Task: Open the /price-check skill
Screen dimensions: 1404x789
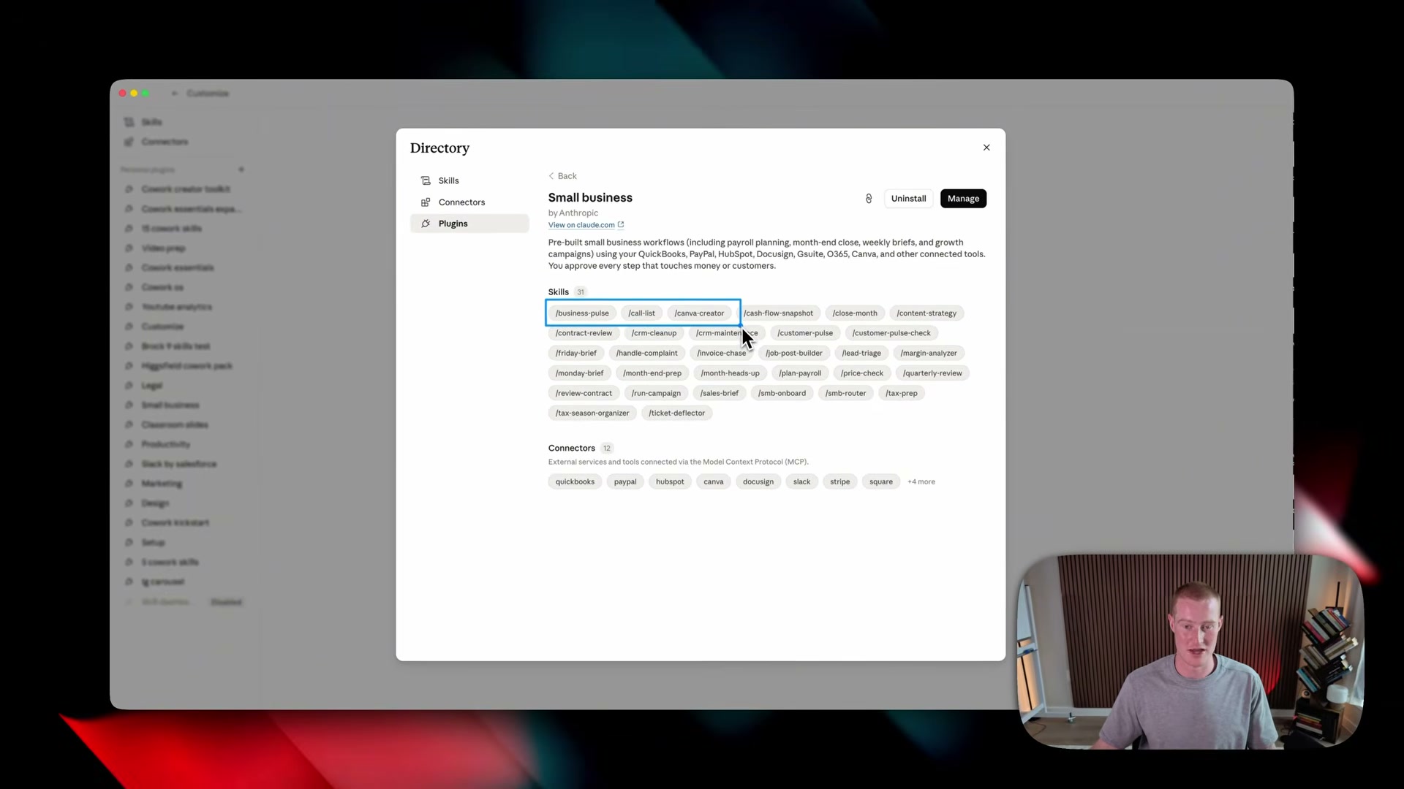Action: pos(862,373)
